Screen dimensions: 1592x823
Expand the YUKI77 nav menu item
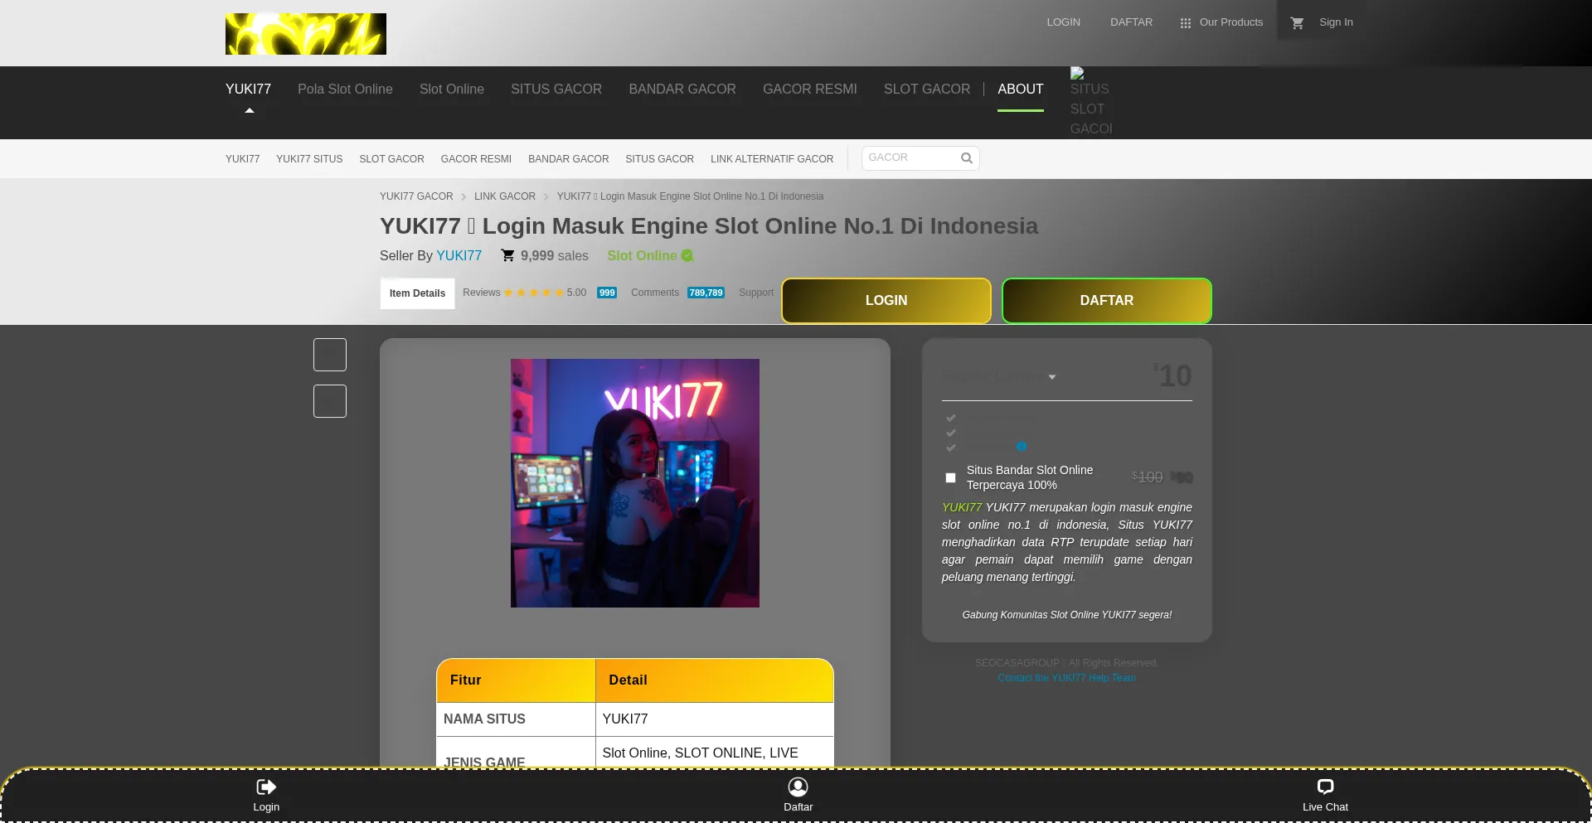(248, 90)
